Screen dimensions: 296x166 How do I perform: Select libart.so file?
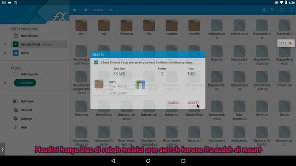217,53
